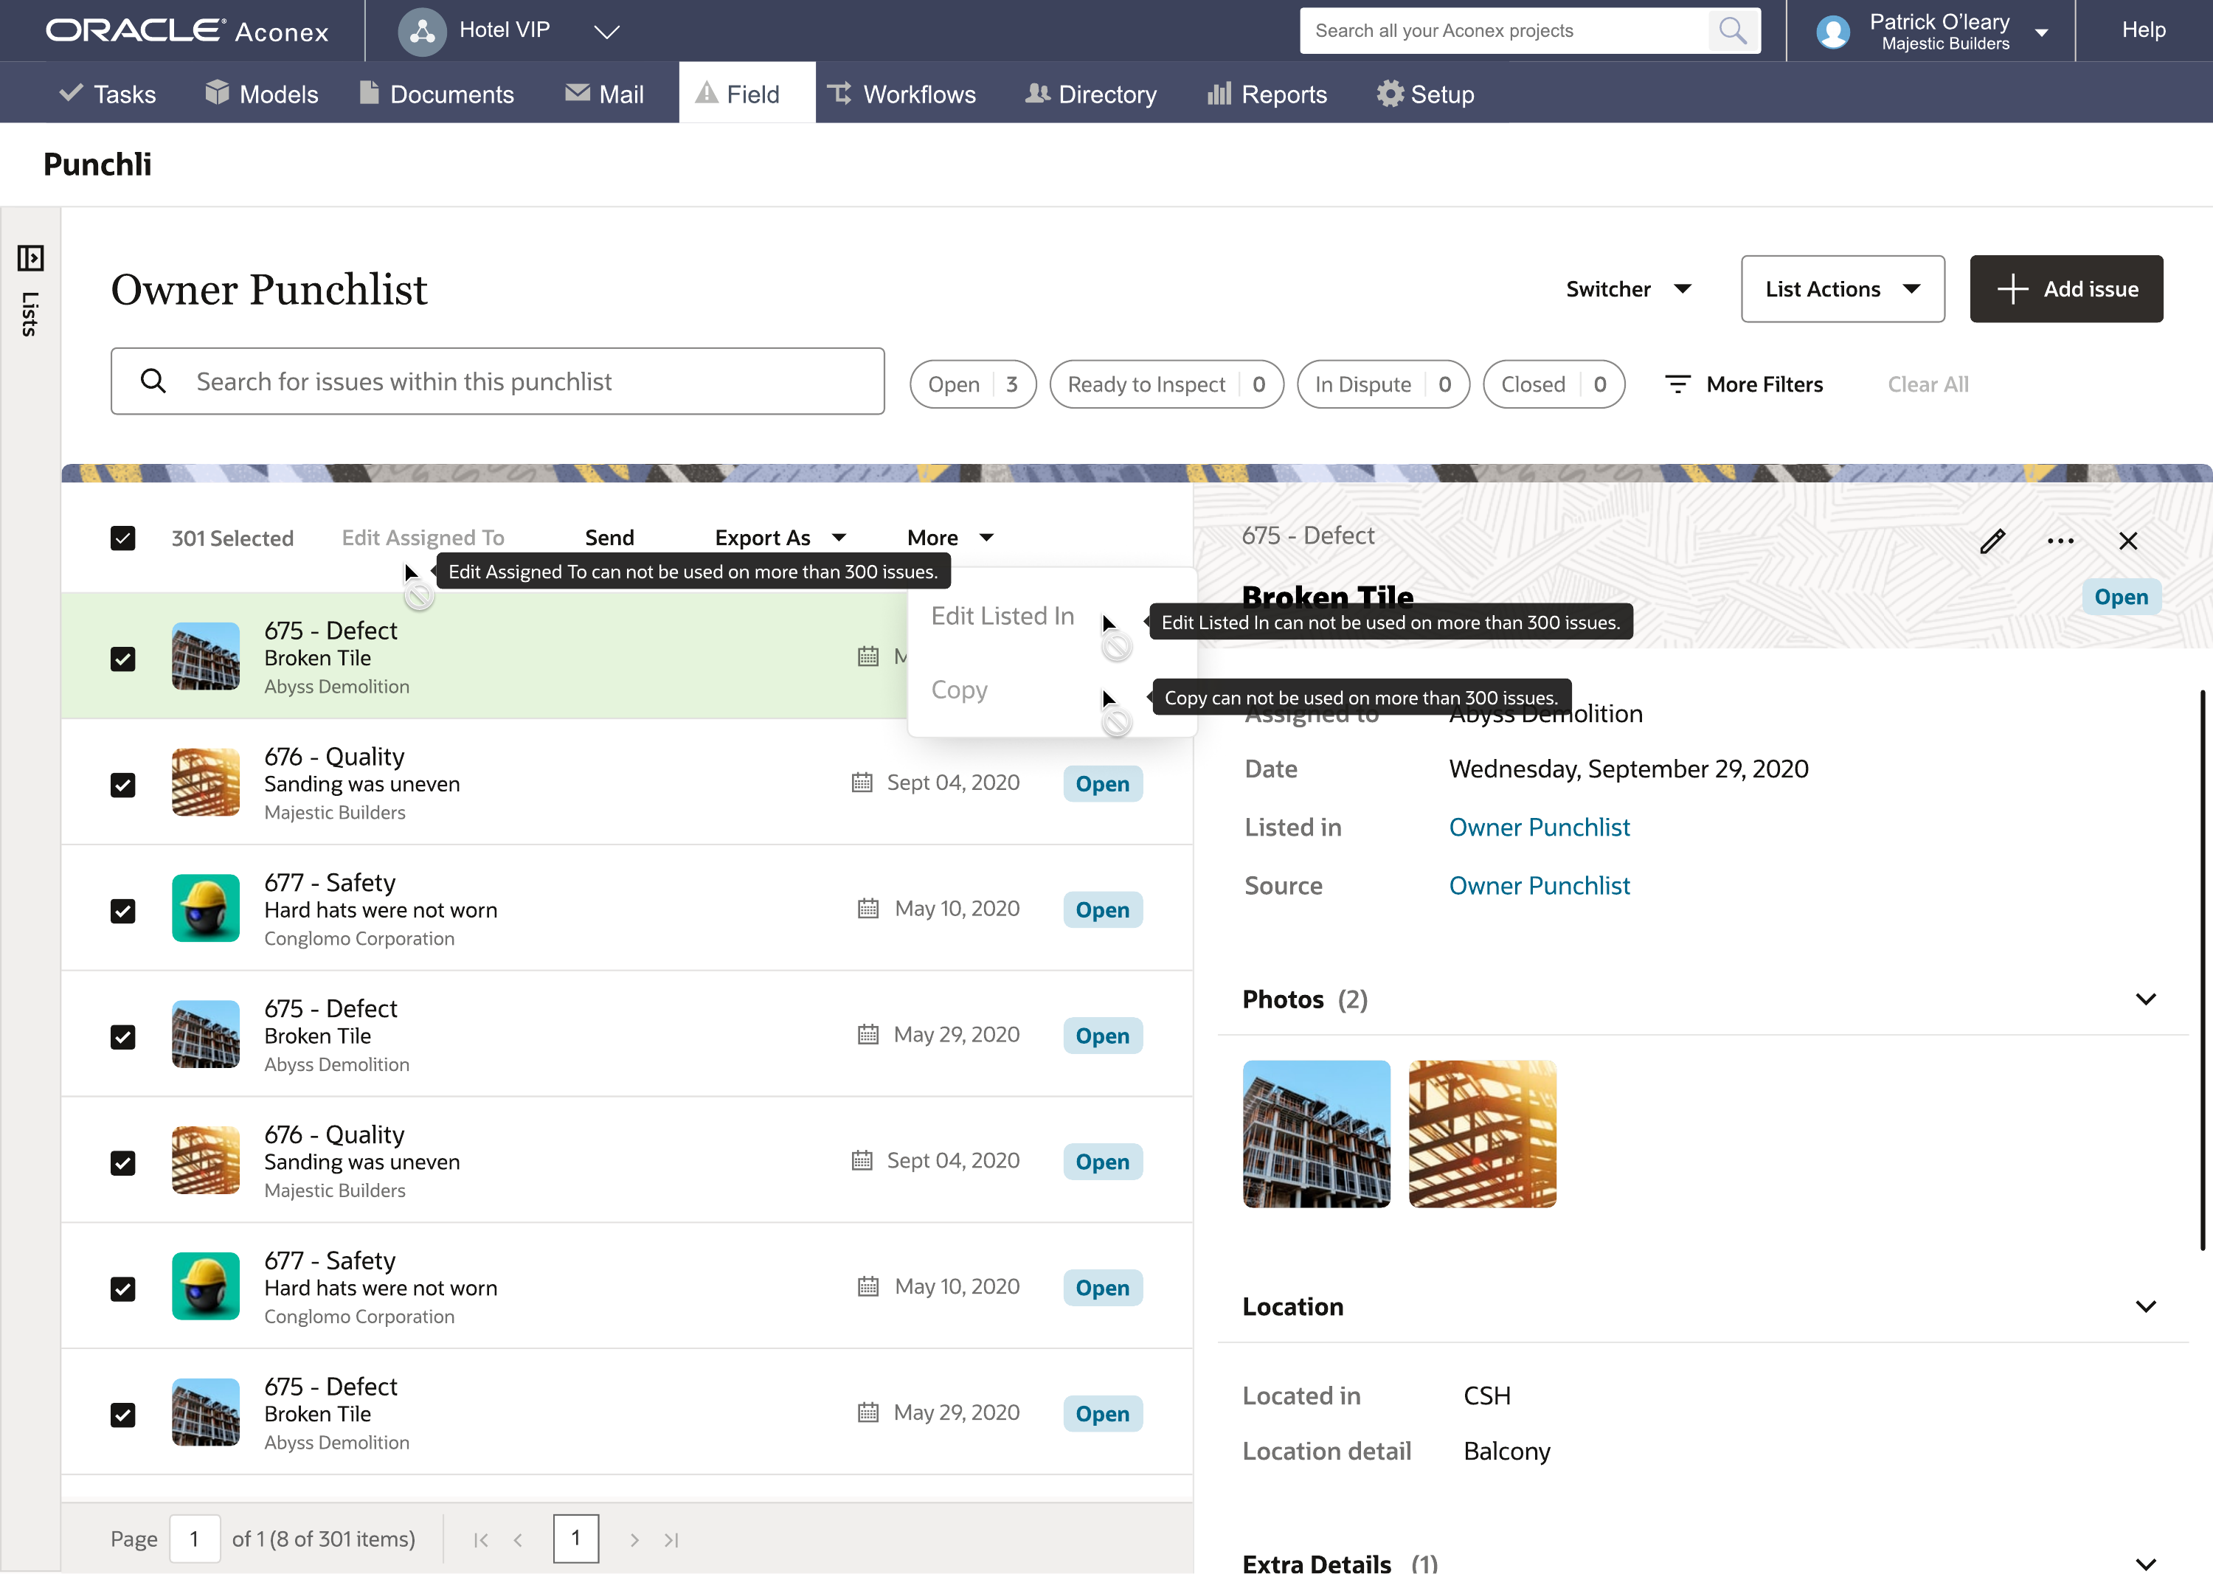This screenshot has height=1574, width=2213.
Task: Click the Models cube icon
Action: 217,92
